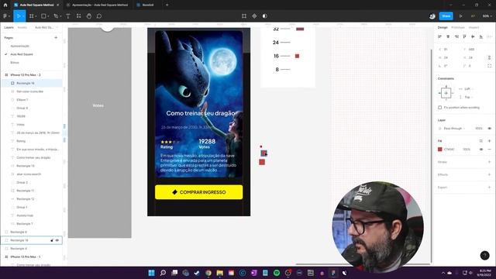This screenshot has height=279, width=496.
Task: Click the layer opacity percentage field
Action: pos(479,129)
